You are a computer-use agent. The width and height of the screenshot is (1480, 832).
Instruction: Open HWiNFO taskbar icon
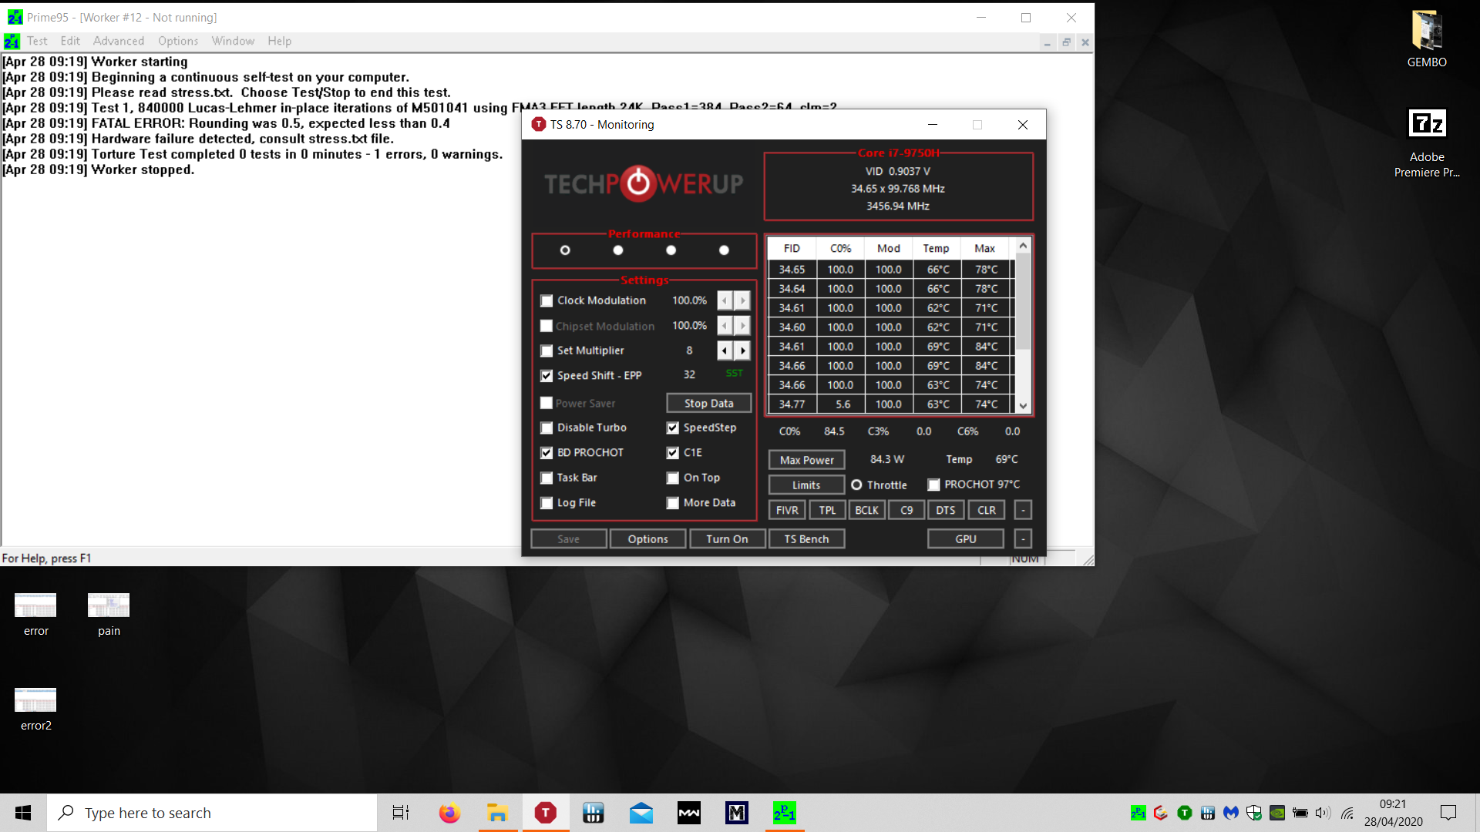pos(593,813)
